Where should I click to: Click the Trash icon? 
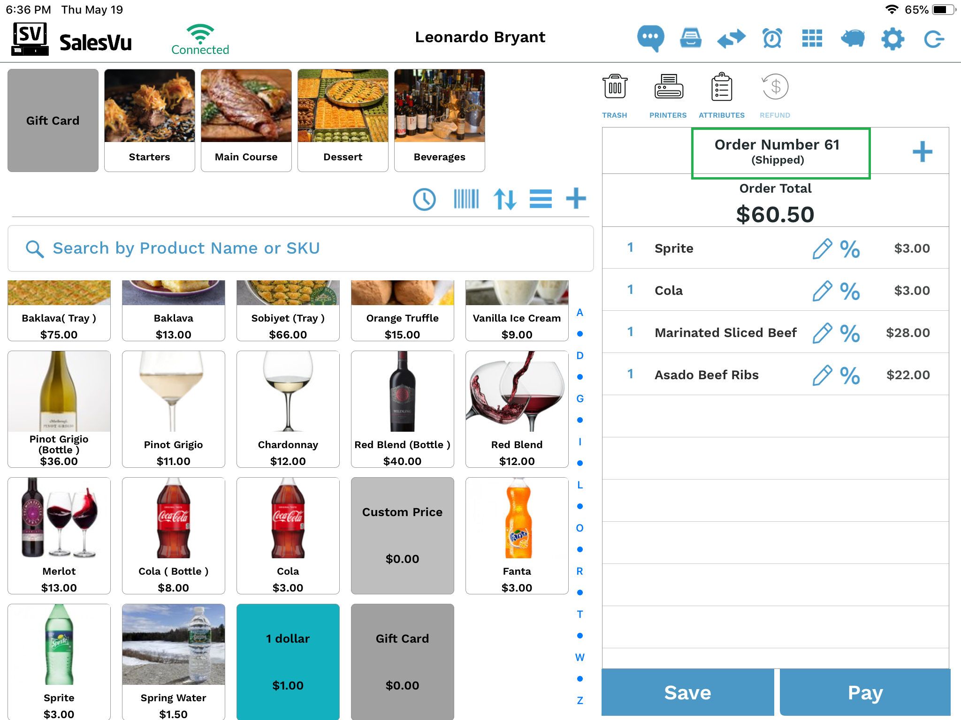click(x=615, y=87)
